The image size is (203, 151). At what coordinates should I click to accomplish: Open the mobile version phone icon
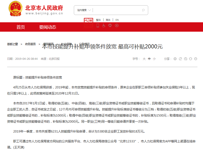[x=98, y=25]
